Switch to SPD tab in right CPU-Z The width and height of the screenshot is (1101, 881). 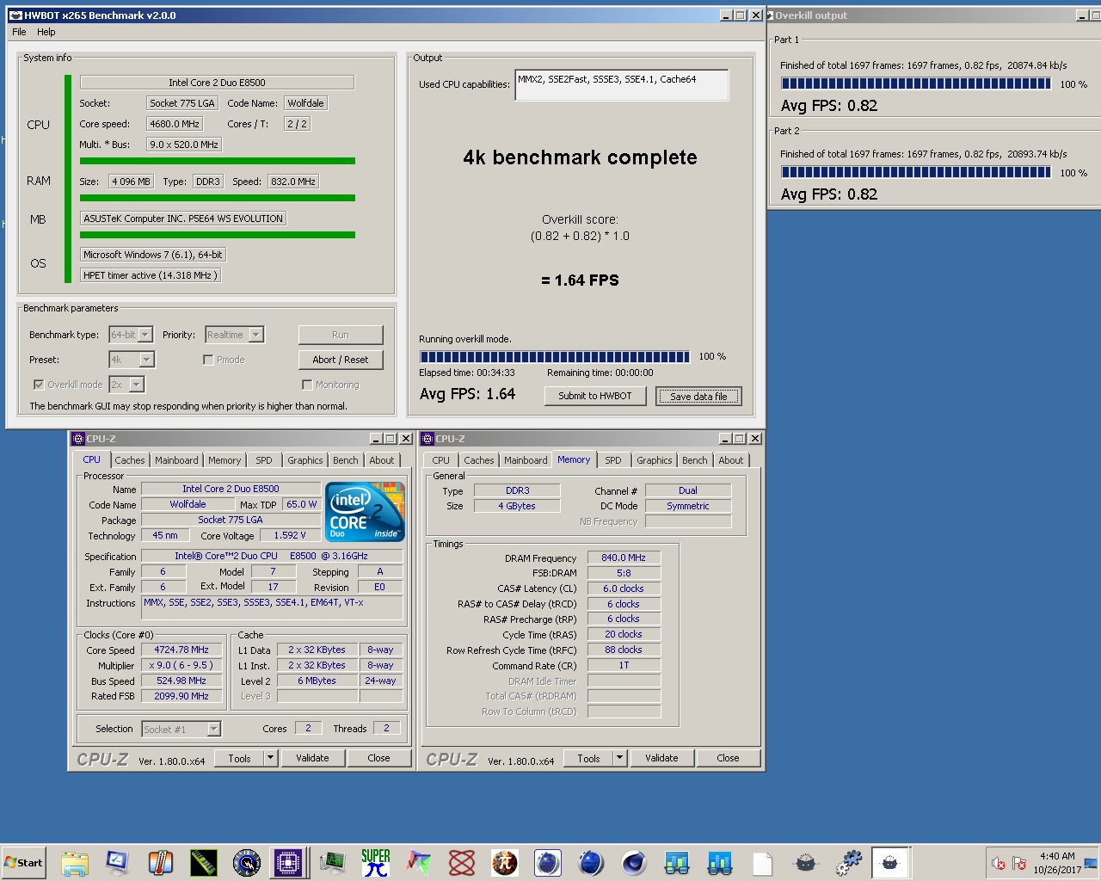(x=612, y=460)
